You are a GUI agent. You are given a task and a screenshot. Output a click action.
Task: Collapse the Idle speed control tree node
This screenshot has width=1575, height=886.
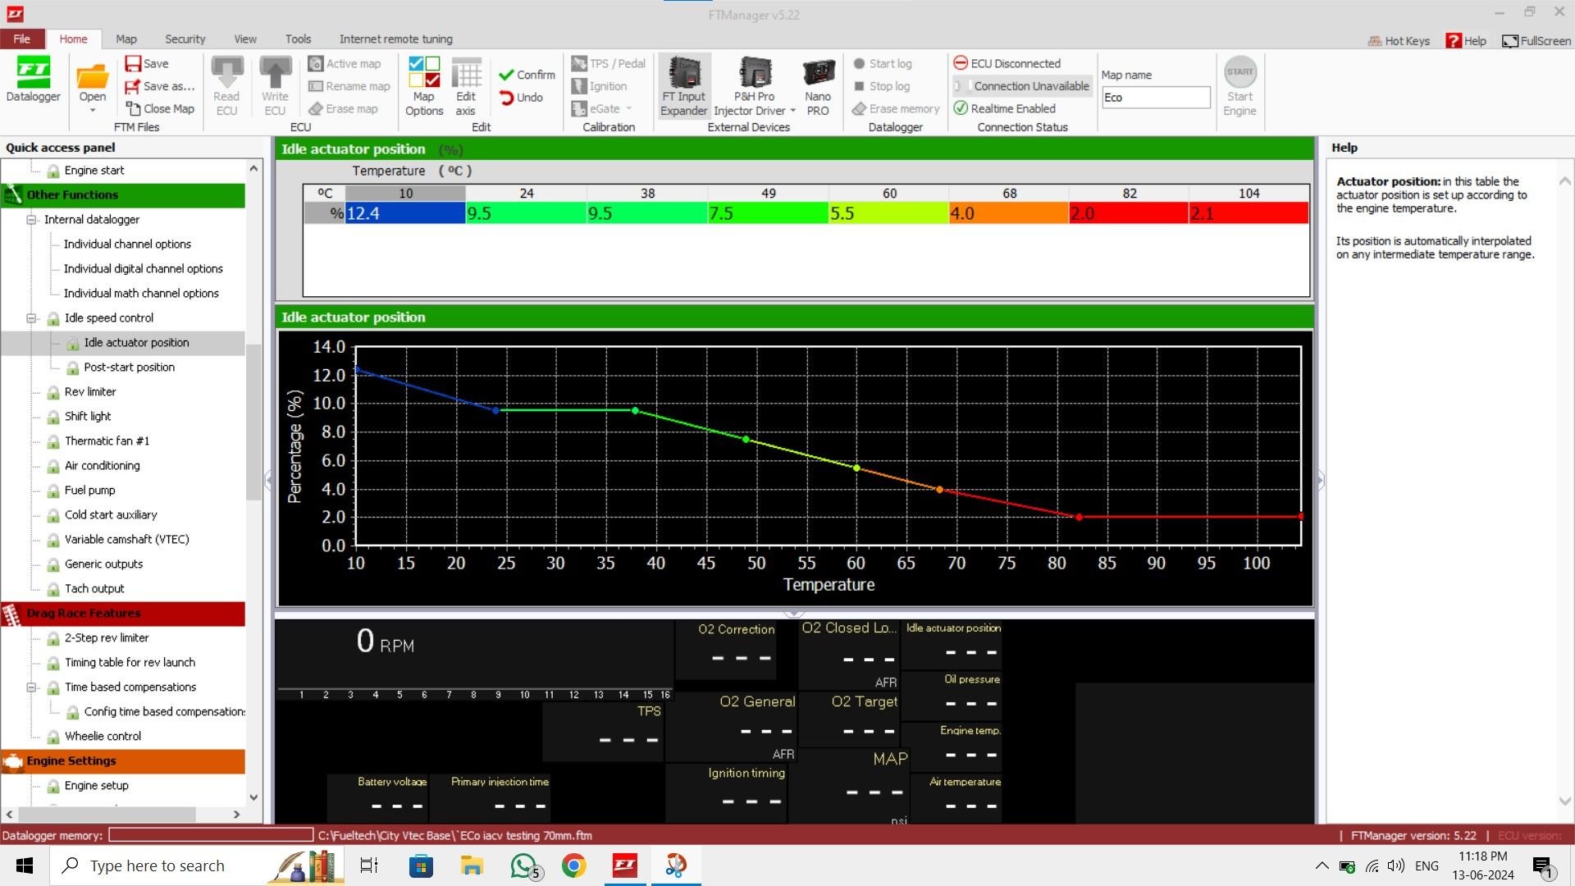tap(32, 318)
